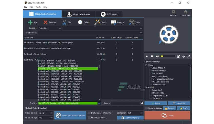Open the Trim scissors tool
The width and height of the screenshot is (214, 124).
coord(64,22)
